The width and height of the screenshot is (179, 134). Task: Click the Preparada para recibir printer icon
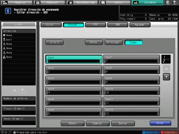point(15,132)
